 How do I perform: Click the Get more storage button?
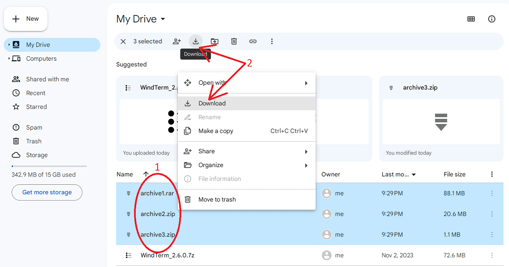[47, 192]
